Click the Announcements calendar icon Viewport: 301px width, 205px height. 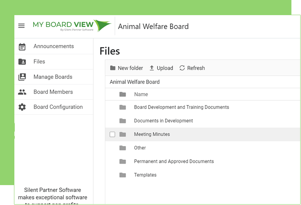[x=22, y=47]
